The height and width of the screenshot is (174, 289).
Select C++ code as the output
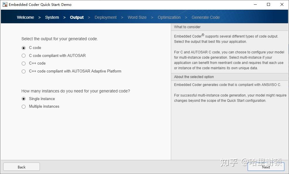[23, 63]
